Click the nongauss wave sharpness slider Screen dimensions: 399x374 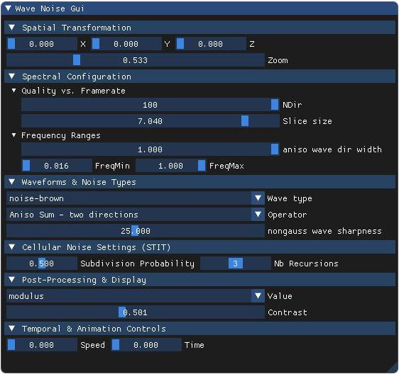click(x=136, y=231)
